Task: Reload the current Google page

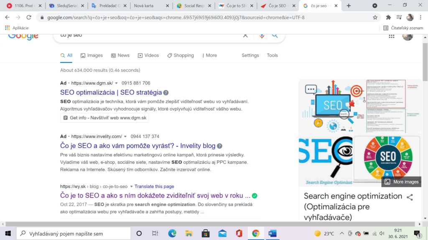Action: coord(29,17)
